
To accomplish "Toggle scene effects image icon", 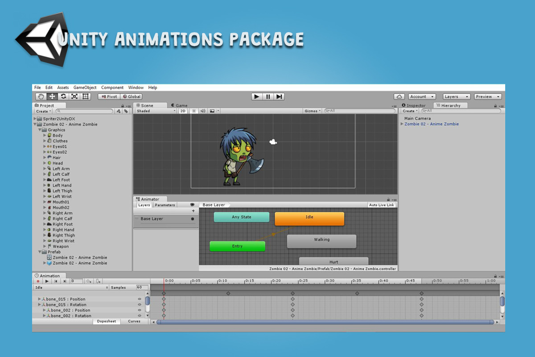I will (x=213, y=111).
